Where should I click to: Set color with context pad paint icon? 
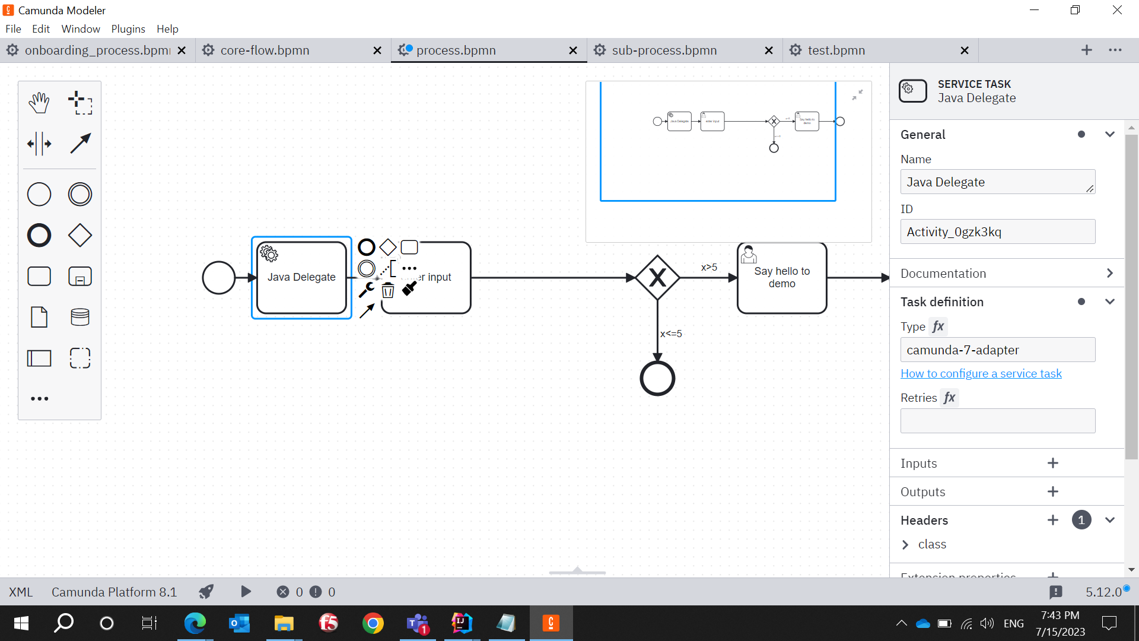pyautogui.click(x=409, y=289)
